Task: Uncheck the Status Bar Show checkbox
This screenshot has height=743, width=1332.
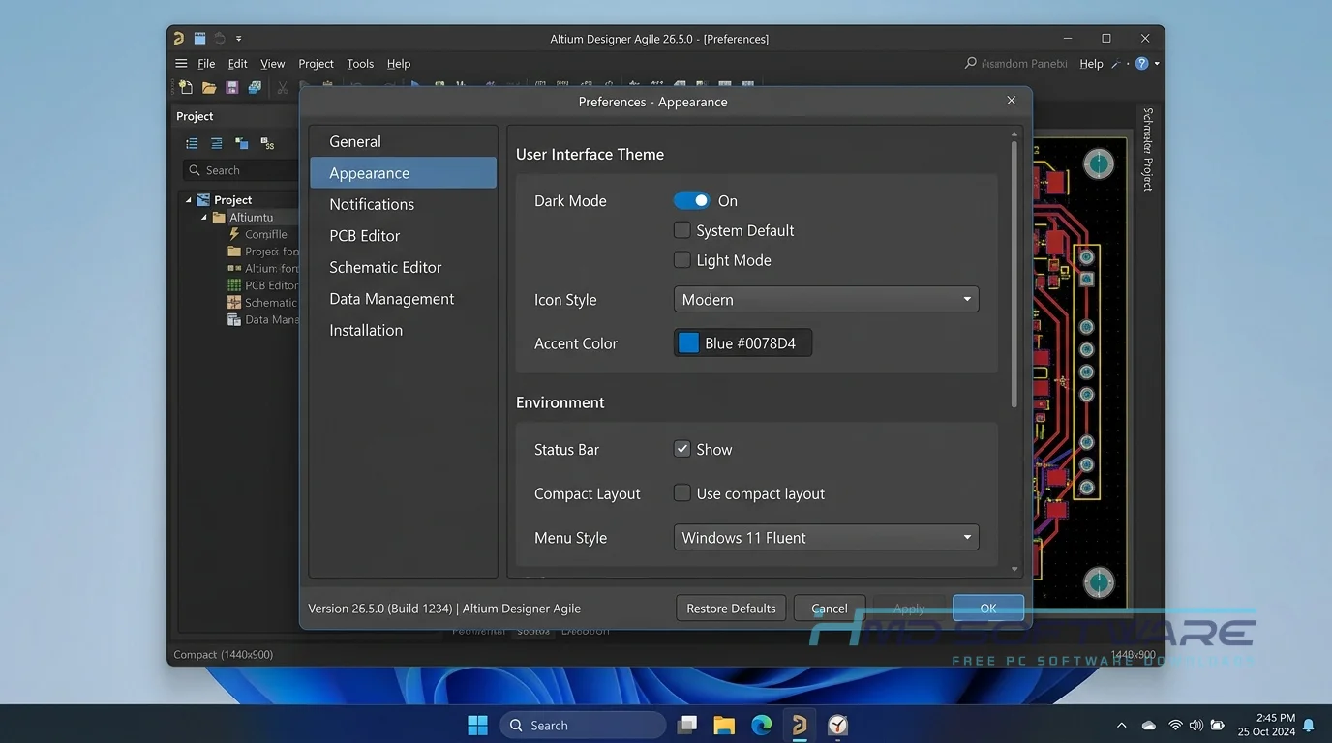Action: click(682, 449)
